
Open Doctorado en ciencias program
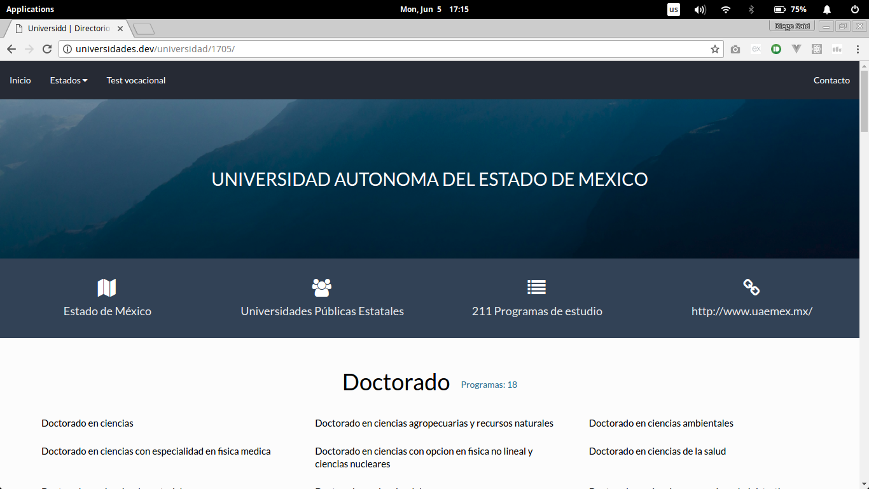[87, 423]
